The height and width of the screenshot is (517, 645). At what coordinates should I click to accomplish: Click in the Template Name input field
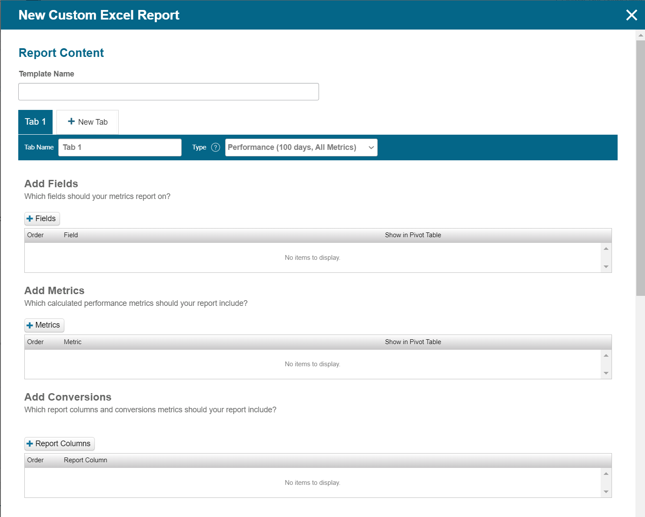coord(169,92)
